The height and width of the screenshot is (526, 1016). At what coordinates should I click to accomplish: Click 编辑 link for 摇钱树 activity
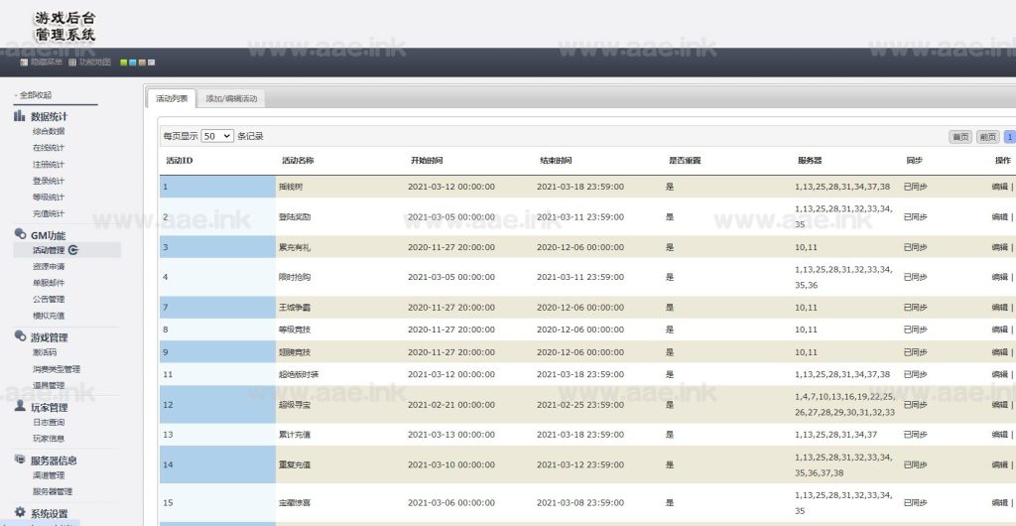point(998,187)
